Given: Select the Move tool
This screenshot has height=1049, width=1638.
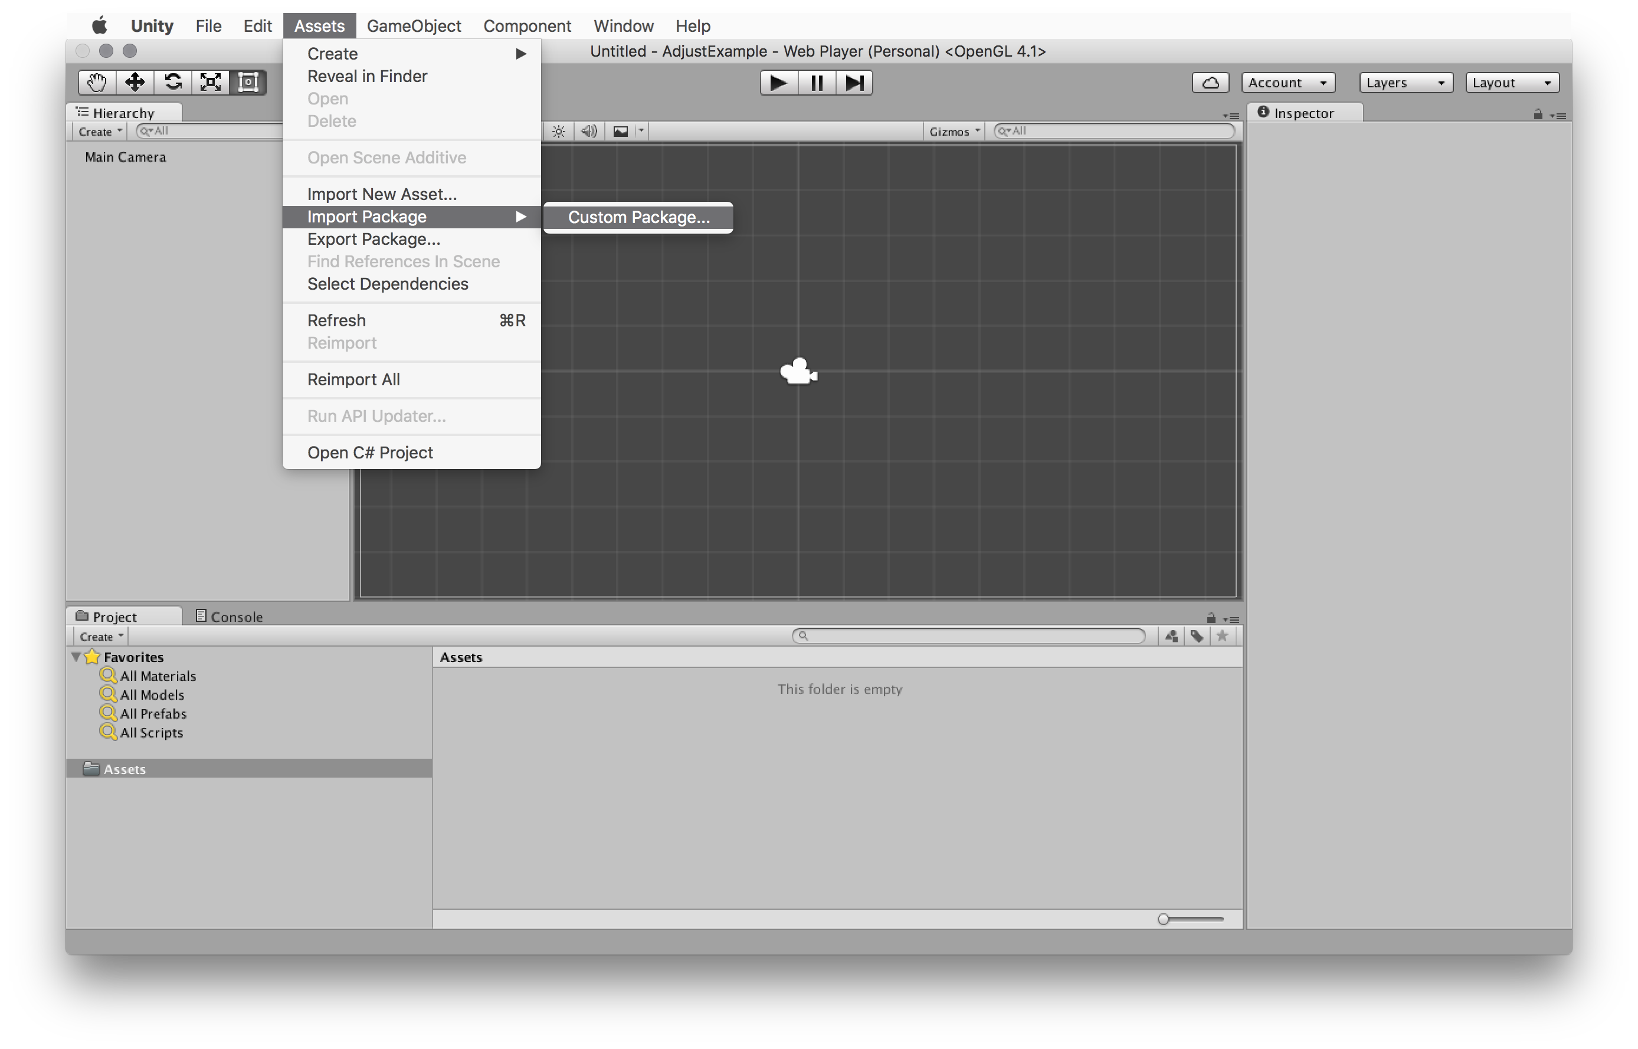Looking at the screenshot, I should pyautogui.click(x=135, y=83).
